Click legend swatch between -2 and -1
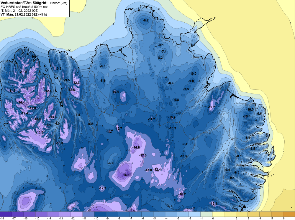Screen dimensions: 295x220 pyautogui.click(x=195, y=214)
